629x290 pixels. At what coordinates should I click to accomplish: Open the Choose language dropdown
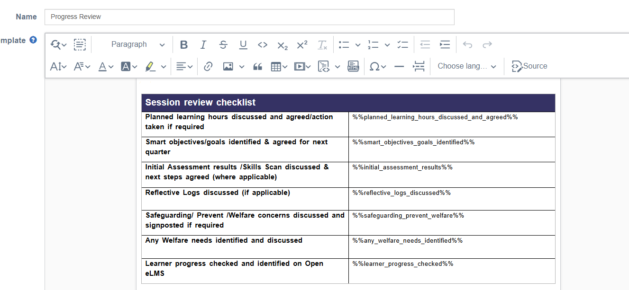pyautogui.click(x=467, y=66)
